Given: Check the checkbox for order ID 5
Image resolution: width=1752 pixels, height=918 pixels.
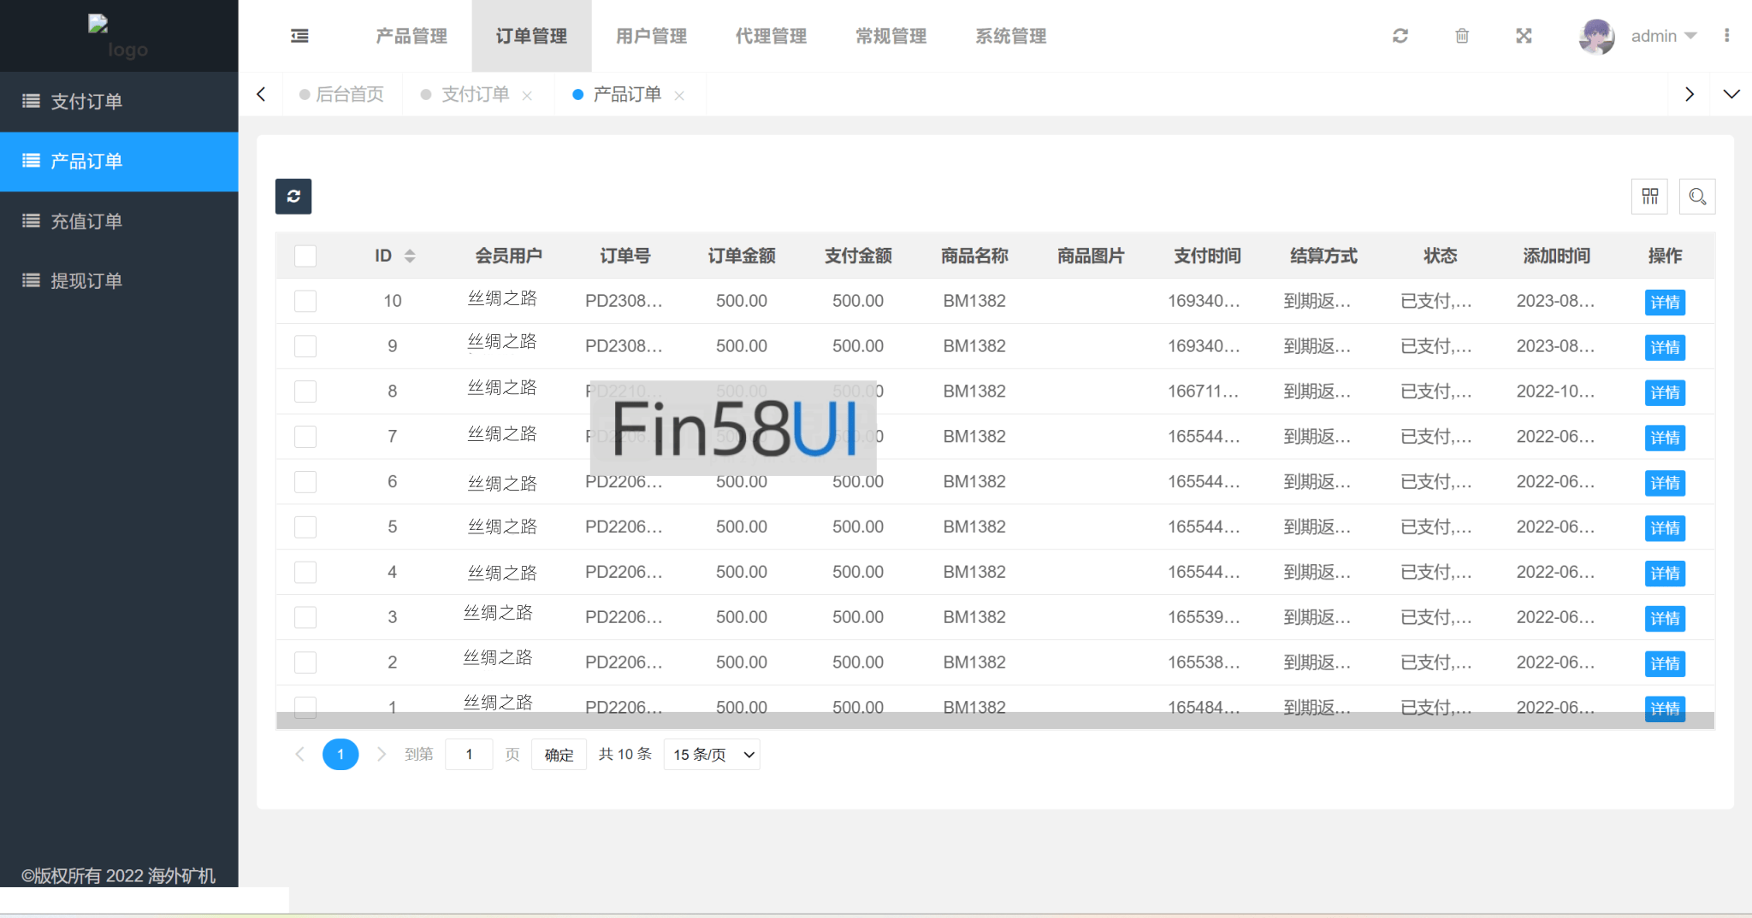Looking at the screenshot, I should [x=305, y=527].
